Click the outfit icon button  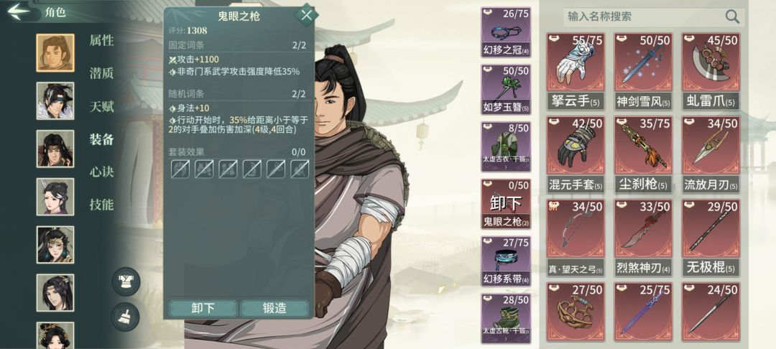pyautogui.click(x=125, y=281)
